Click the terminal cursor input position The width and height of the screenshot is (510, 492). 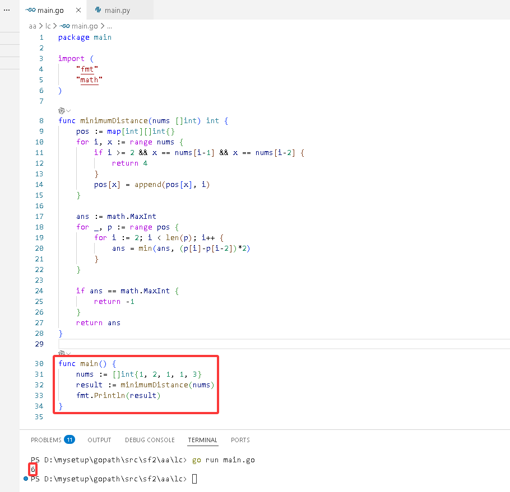[x=194, y=479]
